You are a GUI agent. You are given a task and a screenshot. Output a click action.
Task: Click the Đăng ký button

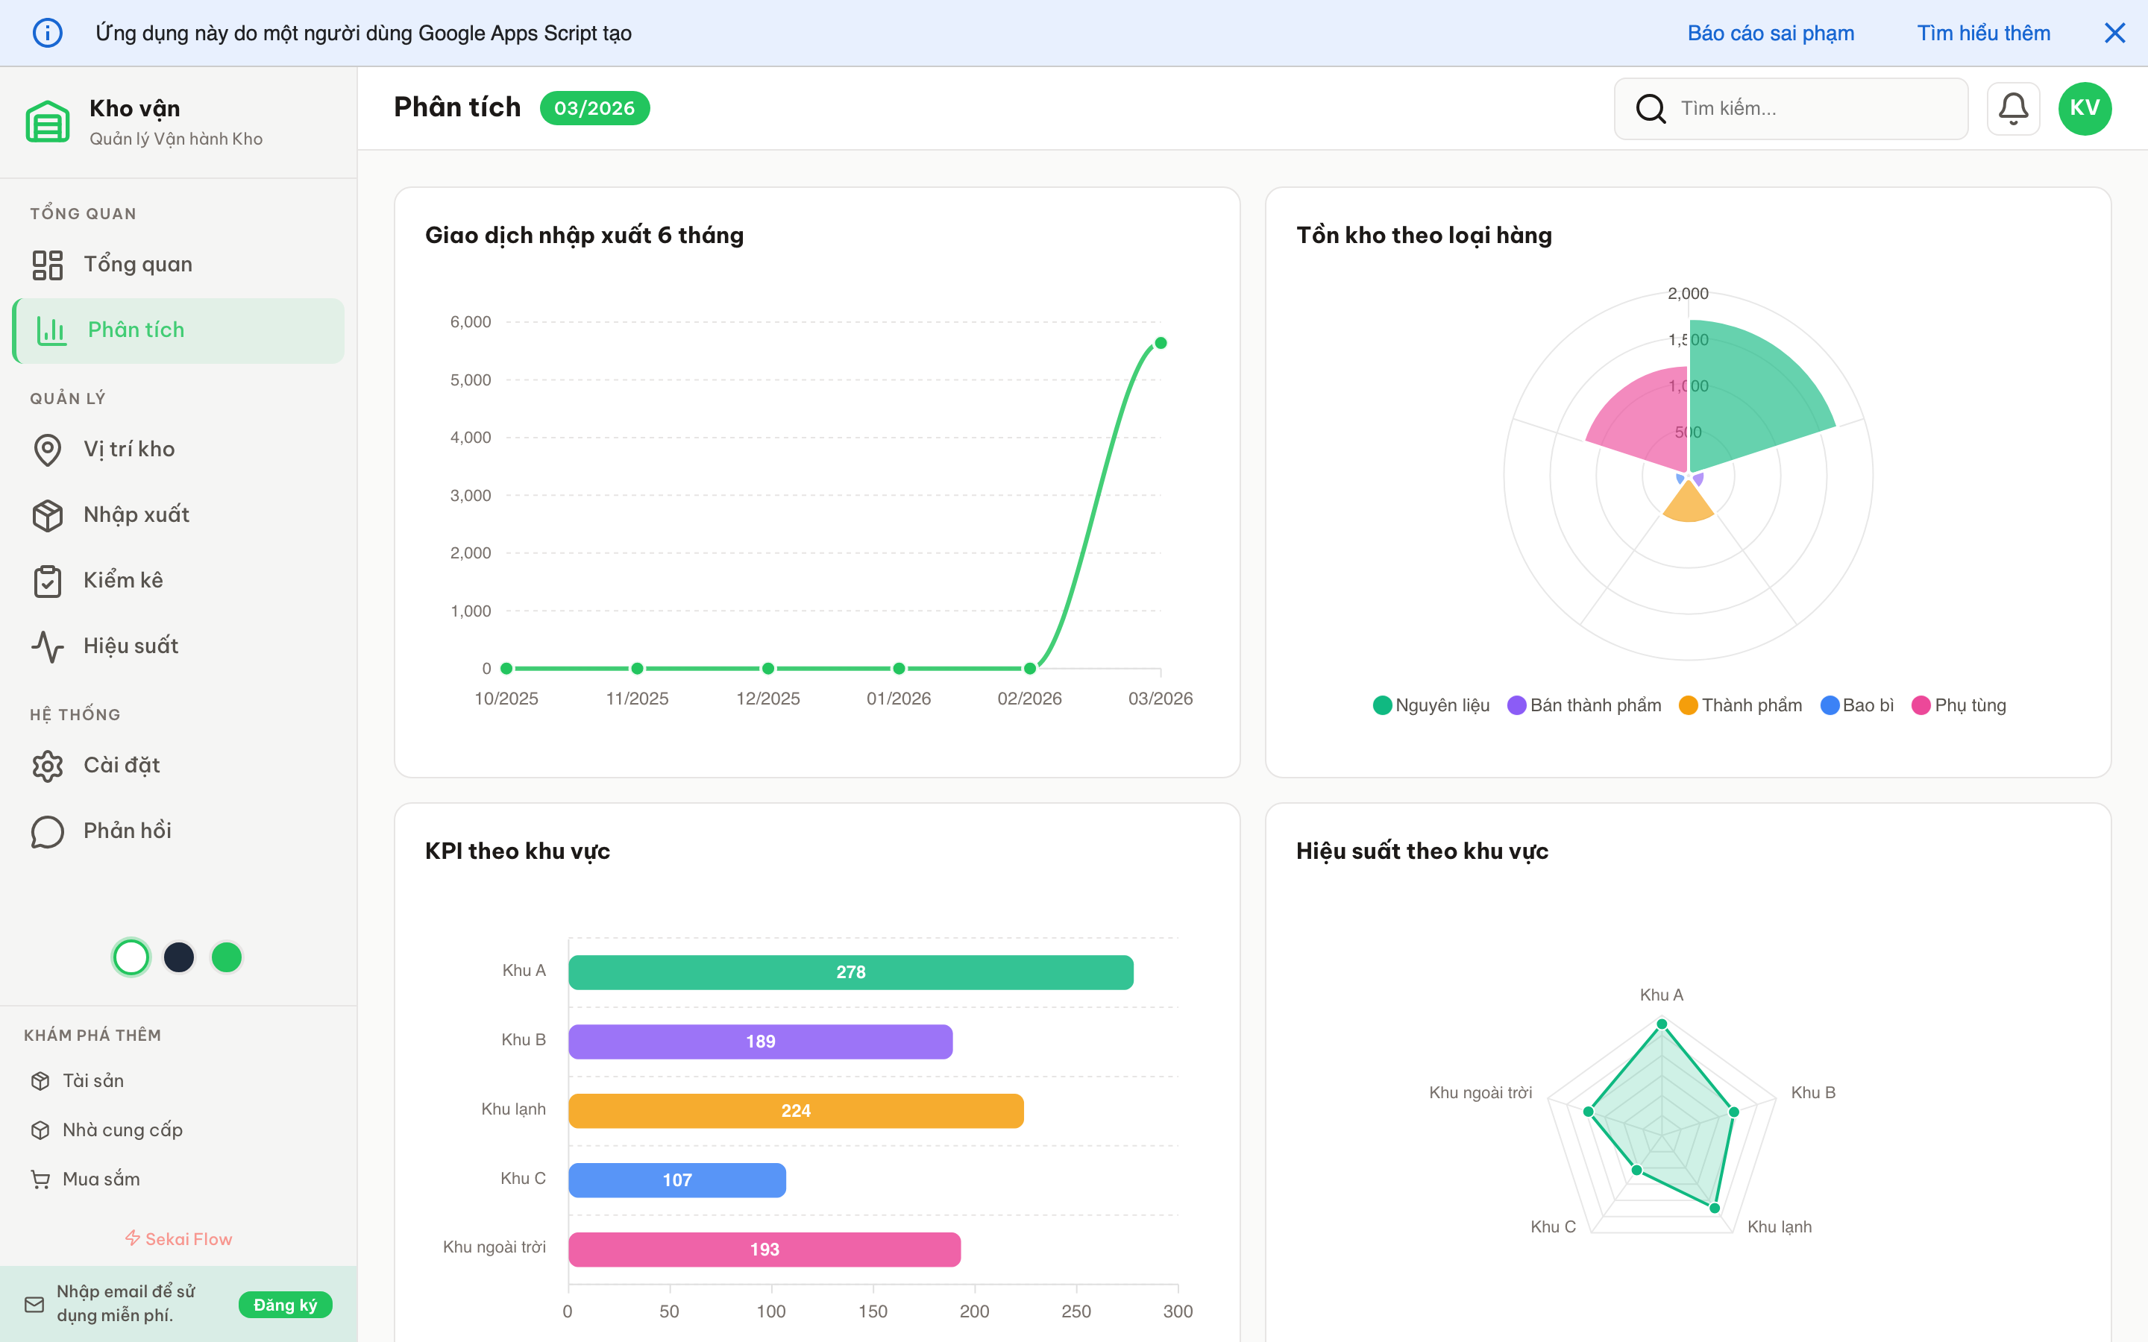pyautogui.click(x=284, y=1304)
